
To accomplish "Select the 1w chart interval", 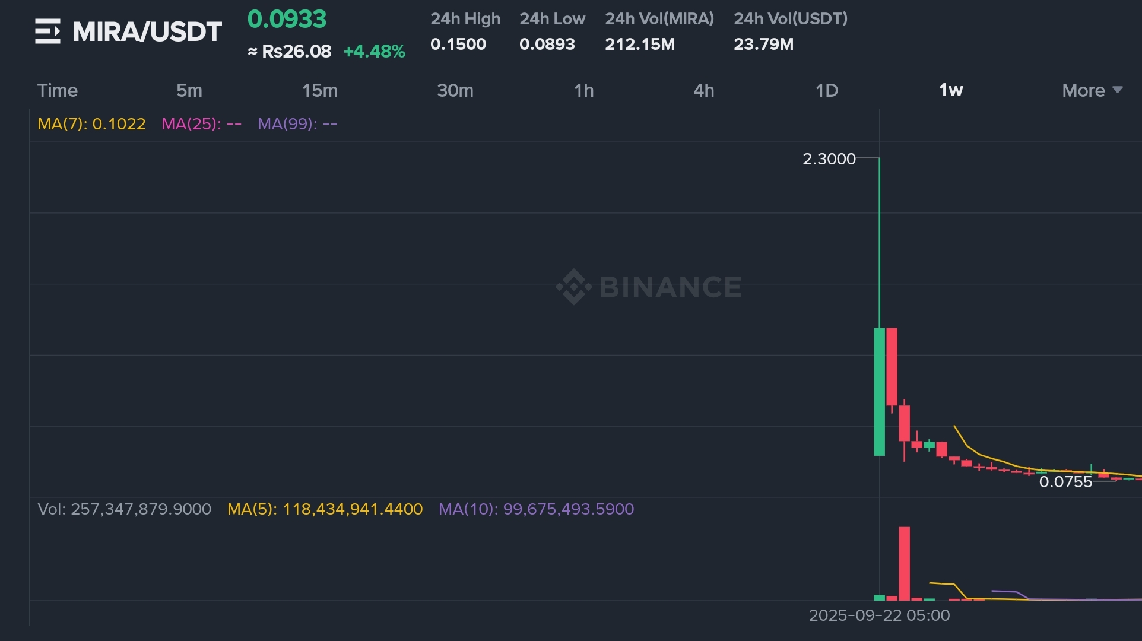I will click(x=950, y=90).
